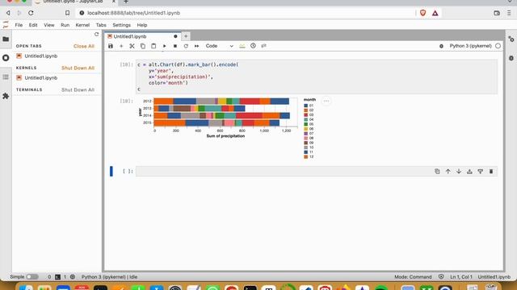Screen dimensions: 517x290
Task: Interrupt the kernel with stop icon
Action: pos(175,46)
